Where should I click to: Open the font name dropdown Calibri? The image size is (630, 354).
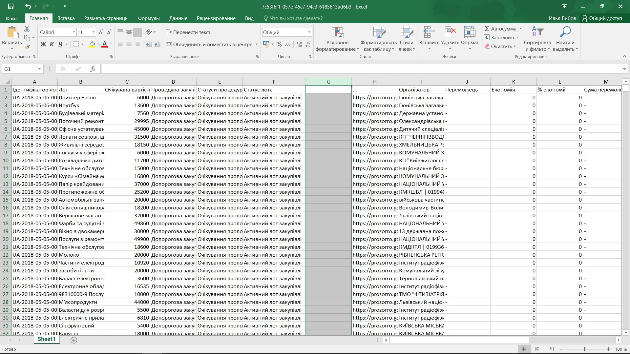coord(73,32)
